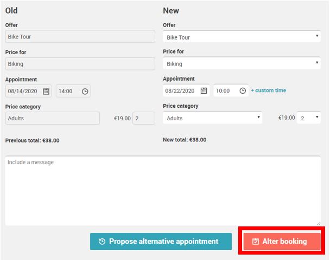
Task: Click the Alter booking button
Action: (x=282, y=242)
